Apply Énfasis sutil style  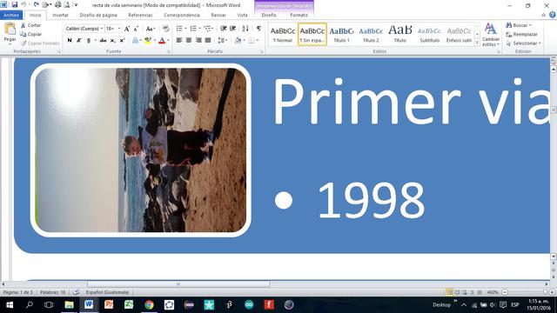tap(459, 35)
